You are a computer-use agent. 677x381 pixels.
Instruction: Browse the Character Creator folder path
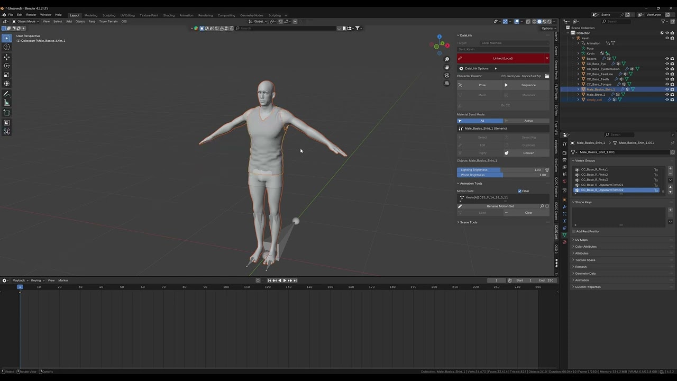(547, 76)
